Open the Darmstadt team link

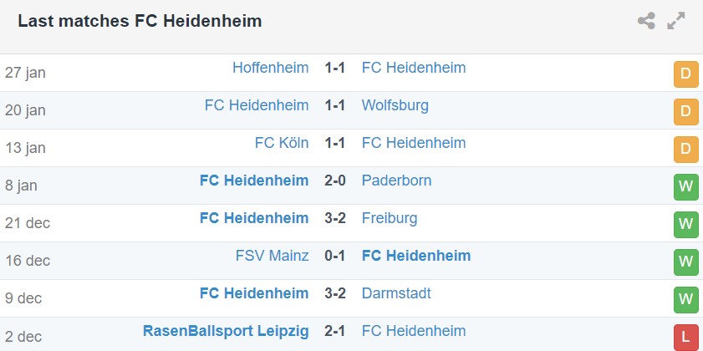click(397, 293)
